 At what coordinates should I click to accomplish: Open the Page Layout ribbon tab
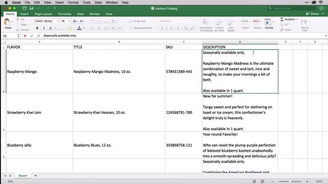(43, 14)
